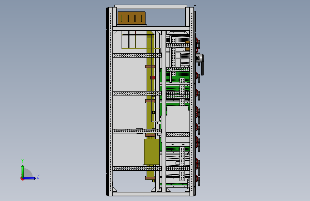Click the Y axis label
Screen dimensions: 310x201
[23, 161]
